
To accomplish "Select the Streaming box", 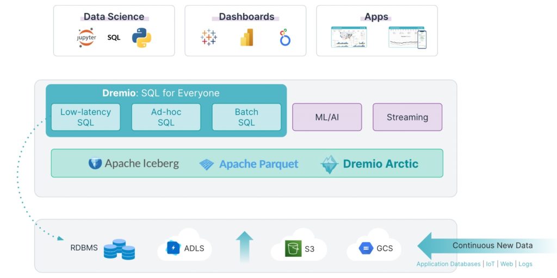I will [407, 117].
